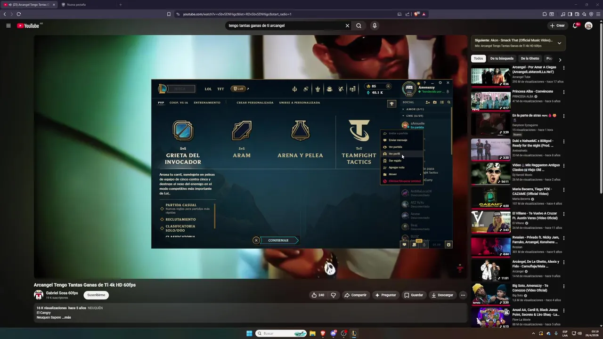Choose Agregar nota in friend context menu
The height and width of the screenshot is (339, 603).
tap(402, 168)
